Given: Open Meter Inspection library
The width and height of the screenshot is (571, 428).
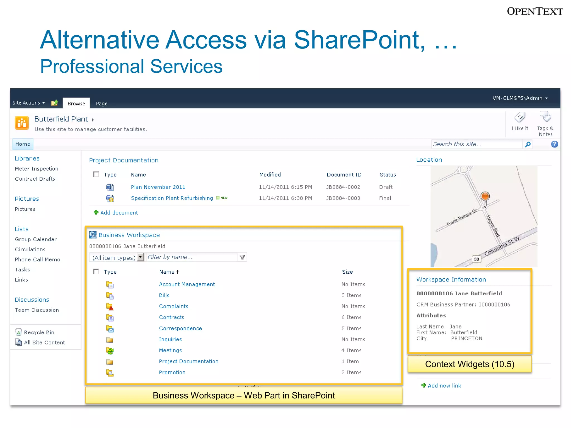Looking at the screenshot, I should coord(37,169).
